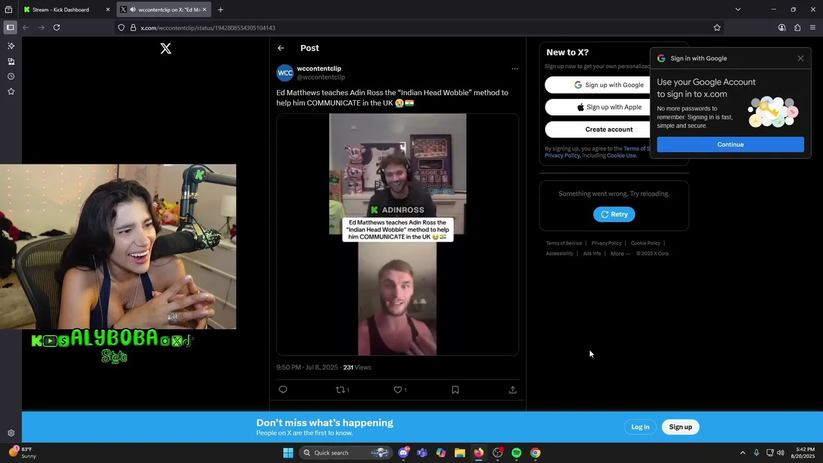Click the 231 Views count text
This screenshot has width=823, height=463.
(x=357, y=367)
